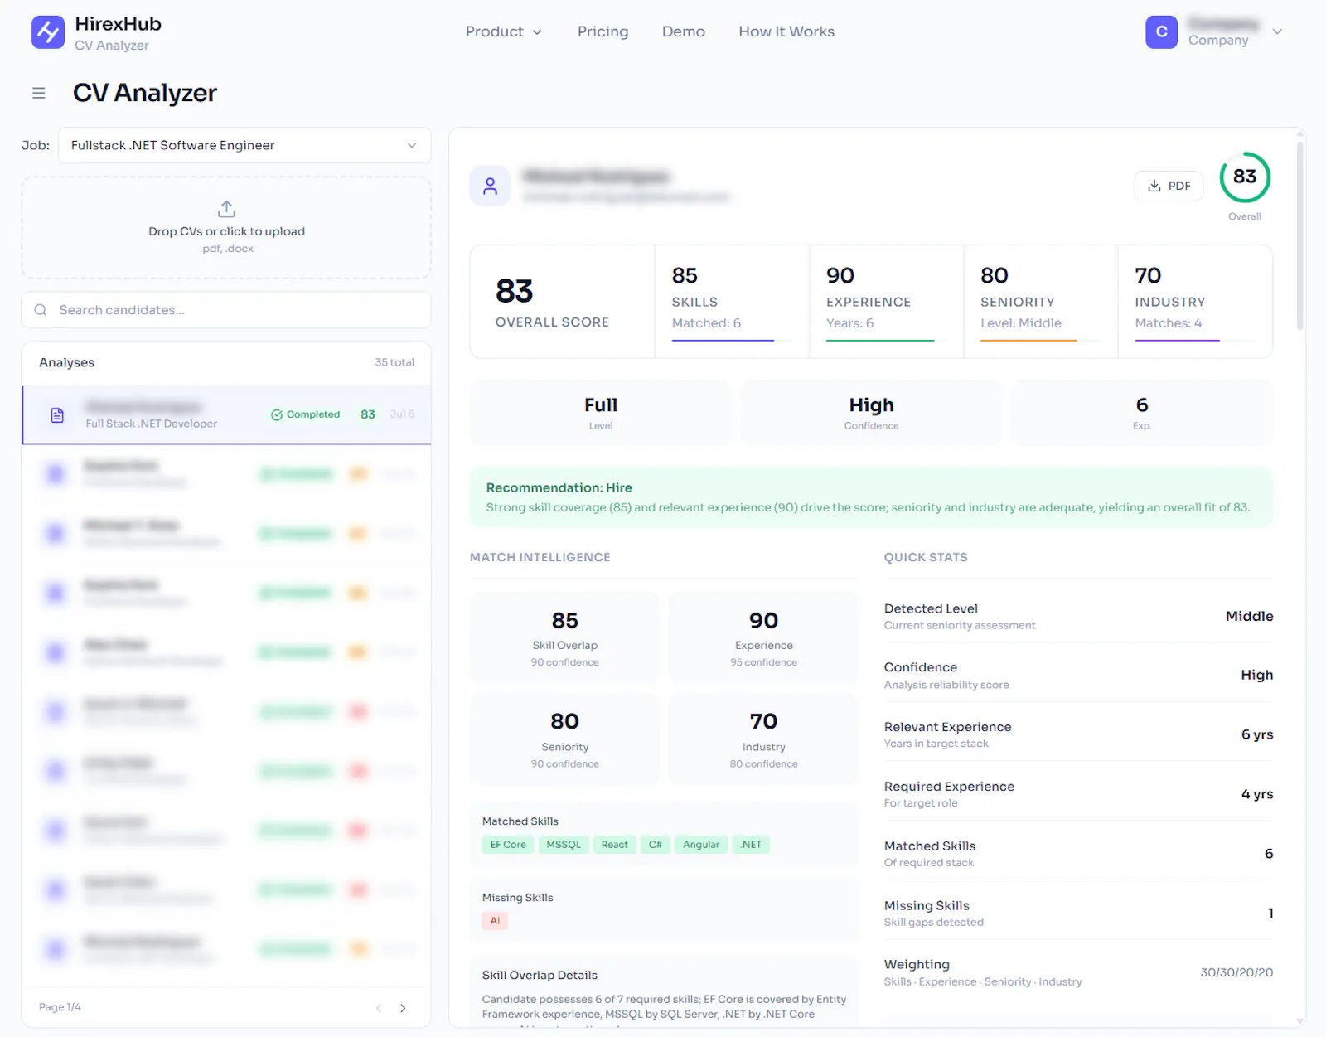This screenshot has width=1326, height=1037.
Task: Click the Seniority 80 score card
Action: (1040, 302)
